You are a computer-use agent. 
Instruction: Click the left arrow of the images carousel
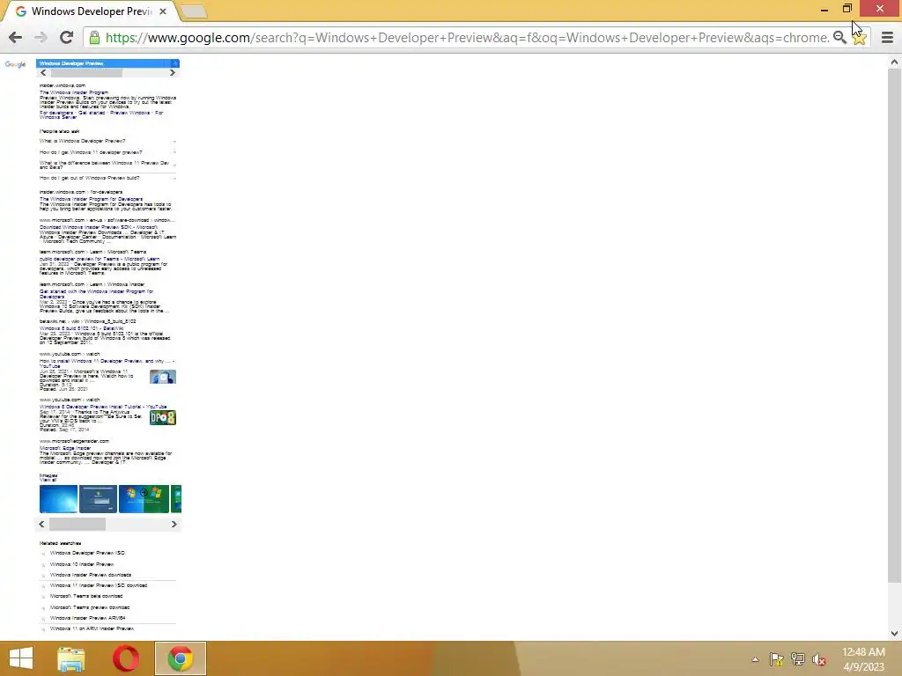pyautogui.click(x=41, y=525)
